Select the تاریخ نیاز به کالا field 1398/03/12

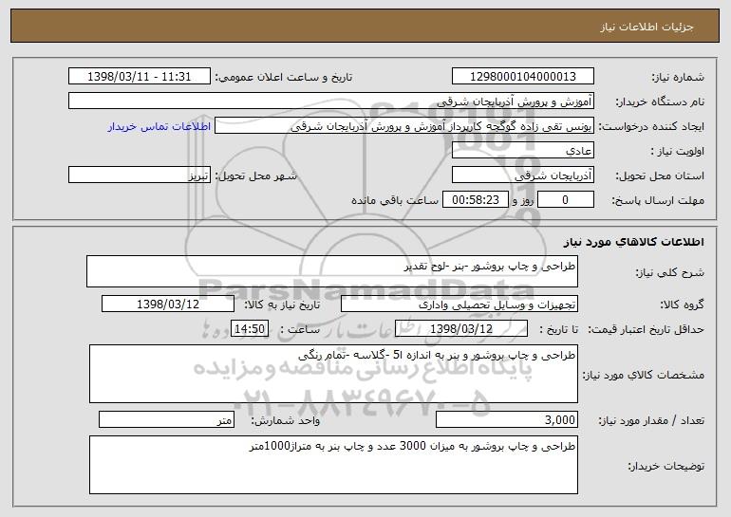click(x=168, y=305)
